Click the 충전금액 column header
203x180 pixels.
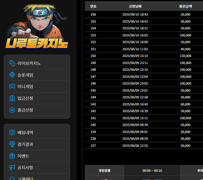click(186, 6)
